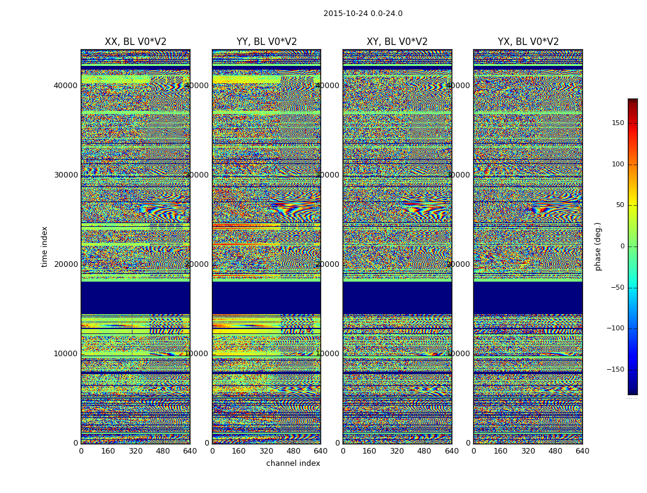647x493 pixels.
Task: Click the colorbar tick label 150
Action: 618,123
